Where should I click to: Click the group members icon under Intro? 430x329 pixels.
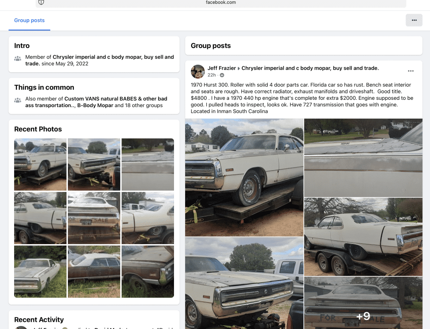click(x=18, y=59)
